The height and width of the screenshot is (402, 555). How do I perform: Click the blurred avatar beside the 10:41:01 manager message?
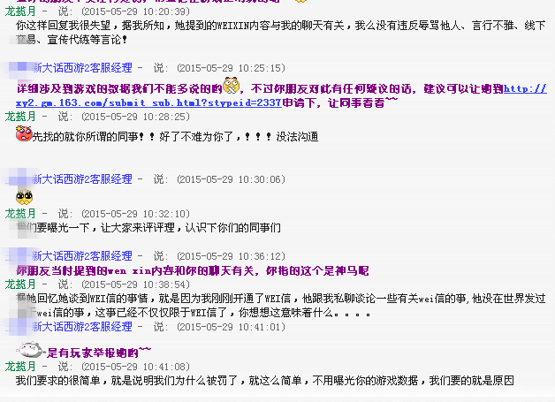click(x=17, y=326)
